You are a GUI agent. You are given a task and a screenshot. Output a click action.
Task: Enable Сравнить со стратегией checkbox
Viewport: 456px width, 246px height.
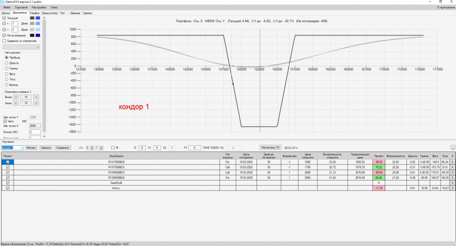(x=4, y=41)
